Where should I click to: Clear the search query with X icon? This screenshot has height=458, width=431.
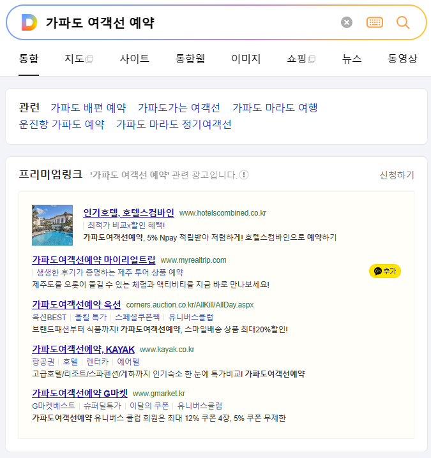click(347, 22)
